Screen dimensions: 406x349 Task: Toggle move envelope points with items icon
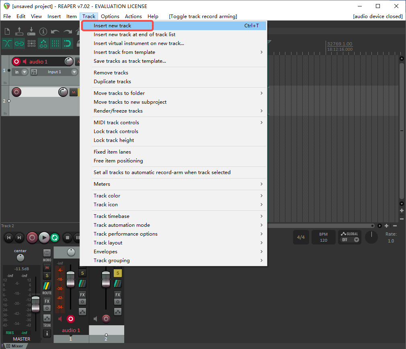(x=43, y=43)
